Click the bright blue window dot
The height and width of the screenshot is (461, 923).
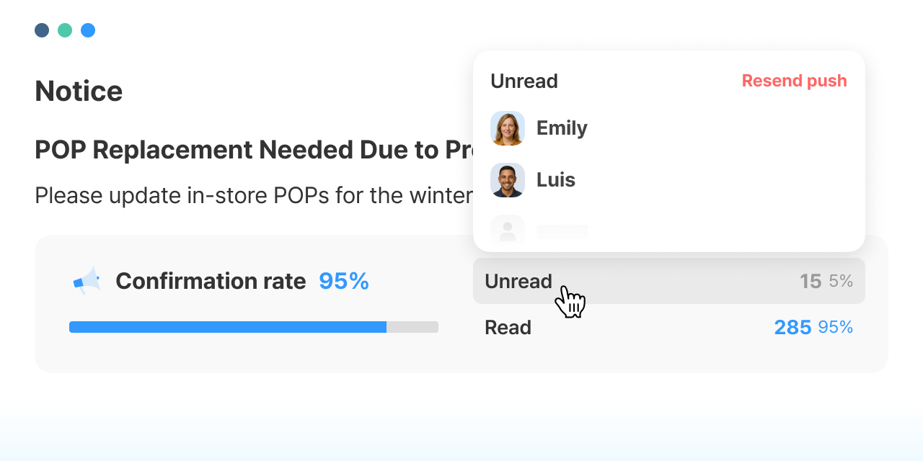coord(88,30)
